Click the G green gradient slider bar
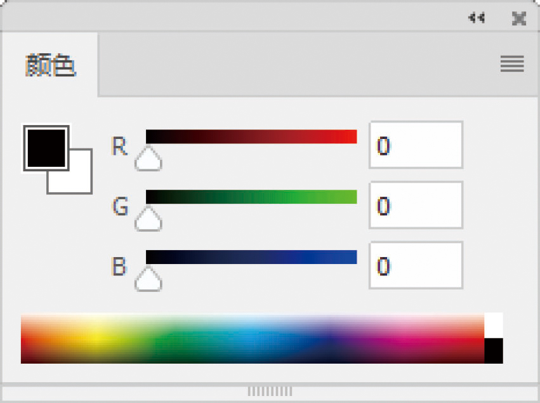Screen dimensions: 540x403 (x=251, y=197)
